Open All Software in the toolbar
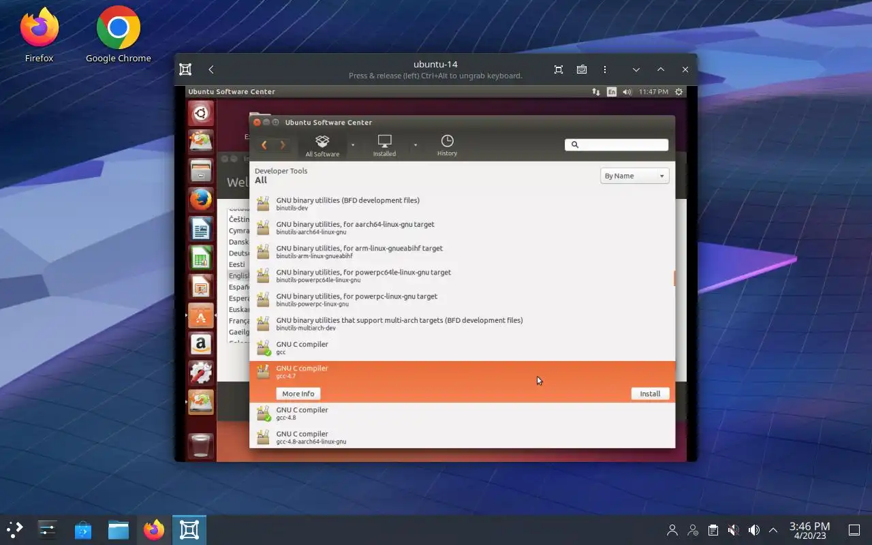Viewport: 872px width, 545px height. pos(322,146)
